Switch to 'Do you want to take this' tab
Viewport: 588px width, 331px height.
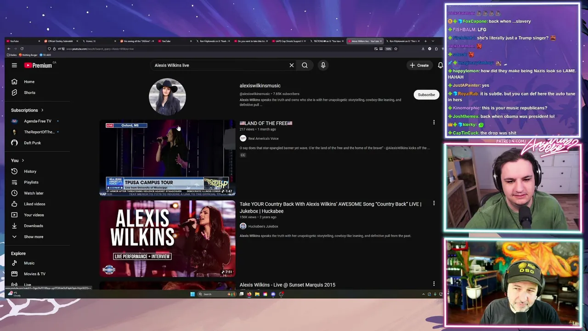(x=251, y=41)
